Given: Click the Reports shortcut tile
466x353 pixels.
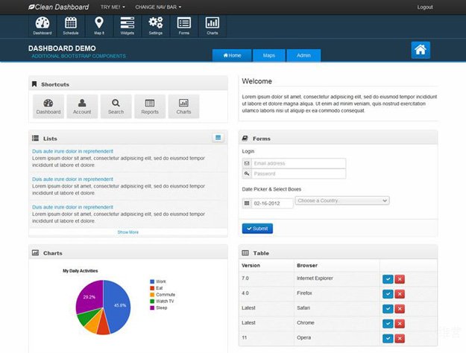Looking at the screenshot, I should (x=150, y=106).
